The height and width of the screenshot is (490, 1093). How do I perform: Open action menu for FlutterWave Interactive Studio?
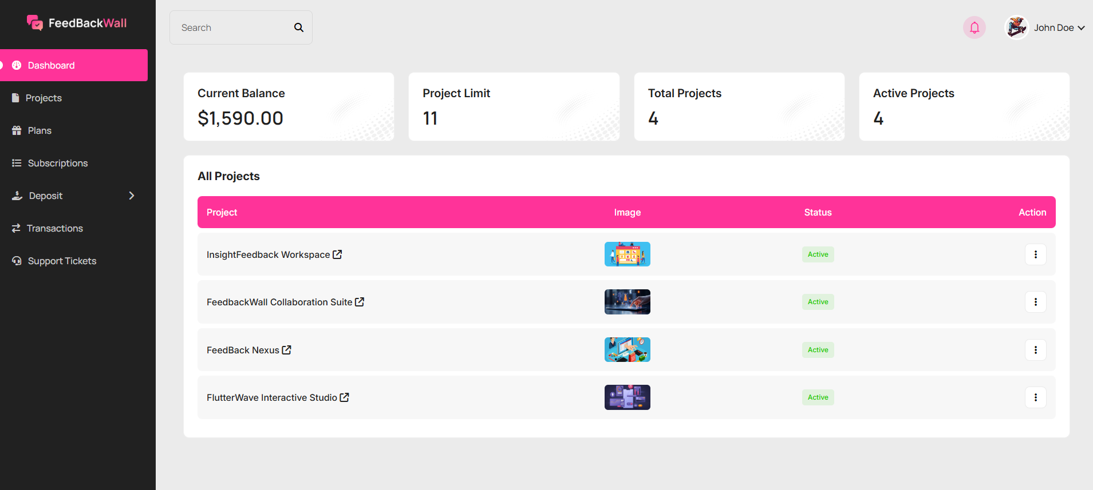[x=1035, y=397]
